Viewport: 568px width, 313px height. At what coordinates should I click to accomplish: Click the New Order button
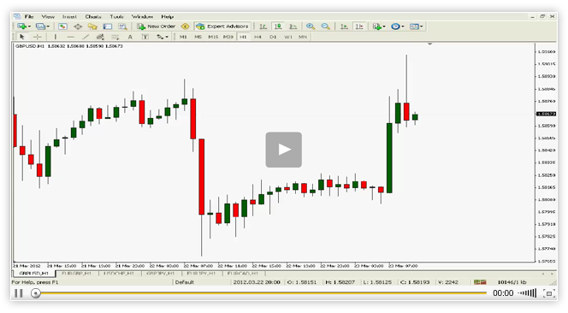tap(157, 27)
